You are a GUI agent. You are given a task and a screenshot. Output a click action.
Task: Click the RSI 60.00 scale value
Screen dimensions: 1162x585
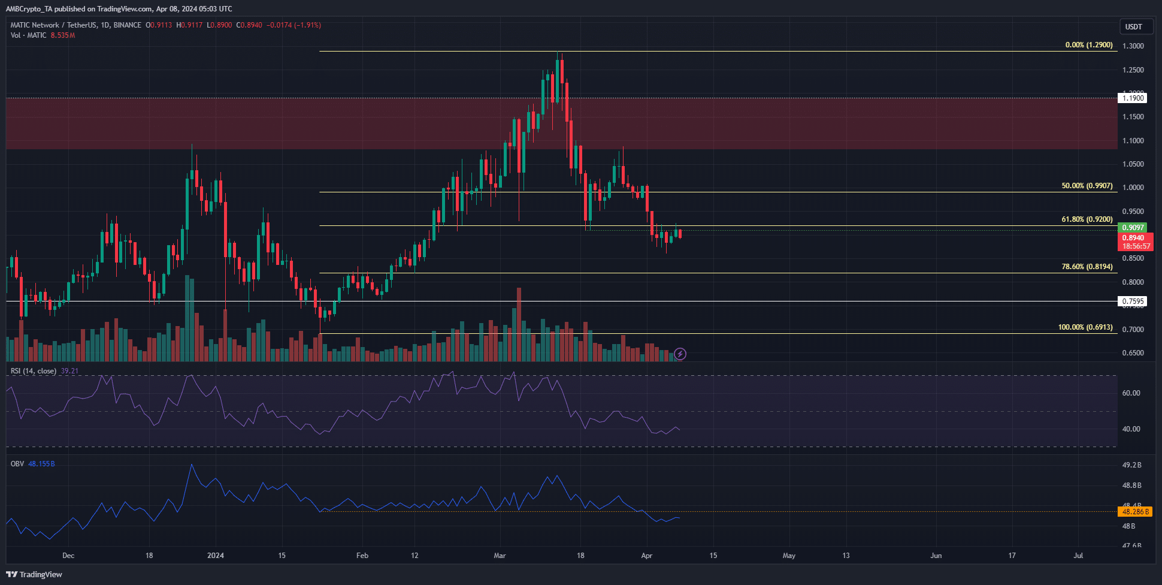[1131, 393]
